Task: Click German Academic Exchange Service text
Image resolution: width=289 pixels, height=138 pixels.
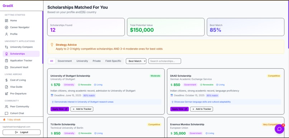Action: [x=191, y=79]
